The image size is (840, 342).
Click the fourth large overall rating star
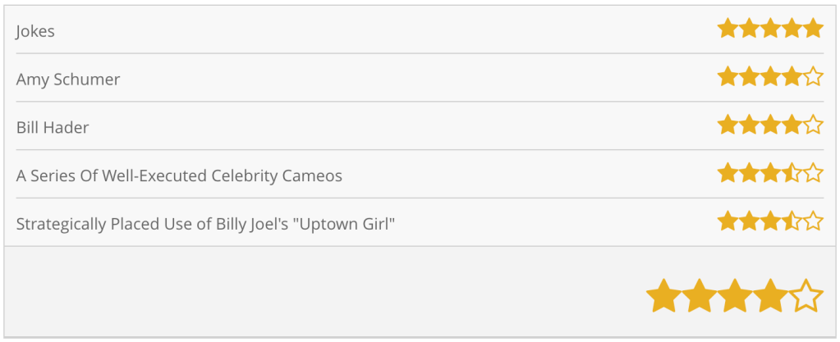(x=771, y=296)
